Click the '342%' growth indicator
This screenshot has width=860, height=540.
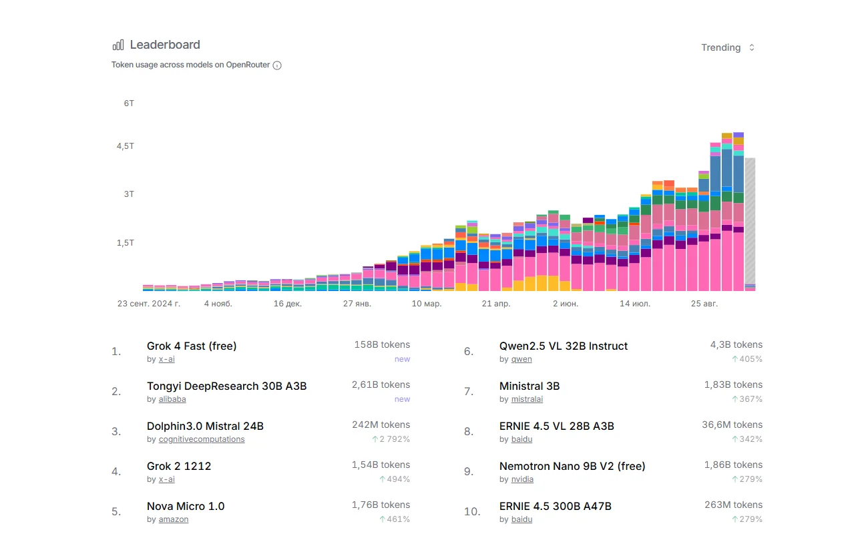coord(747,439)
